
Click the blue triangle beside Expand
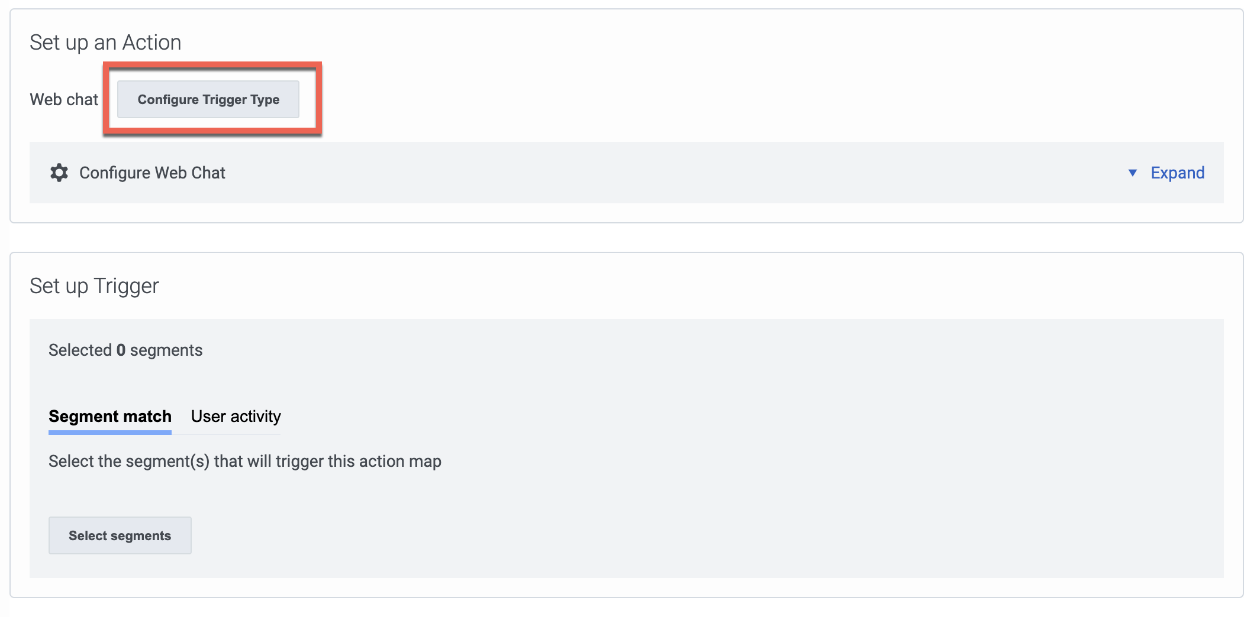[x=1132, y=173]
